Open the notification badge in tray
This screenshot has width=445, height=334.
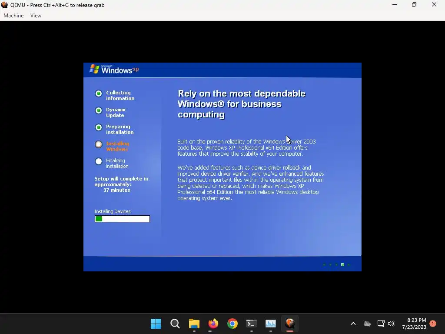(x=433, y=324)
